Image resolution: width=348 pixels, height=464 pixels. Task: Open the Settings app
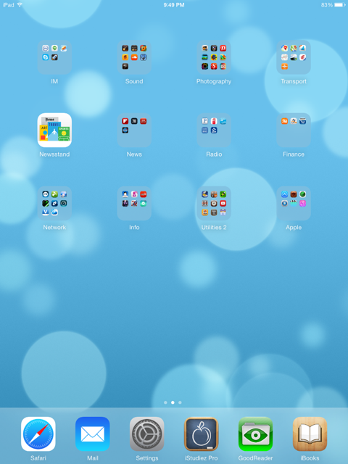point(146,434)
